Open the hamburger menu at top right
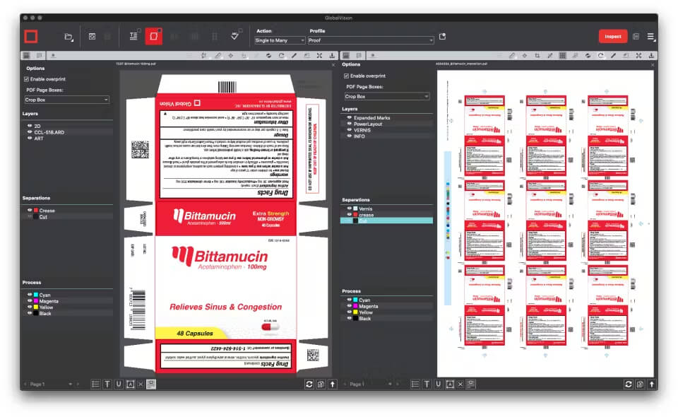The width and height of the screenshot is (678, 417). (650, 37)
